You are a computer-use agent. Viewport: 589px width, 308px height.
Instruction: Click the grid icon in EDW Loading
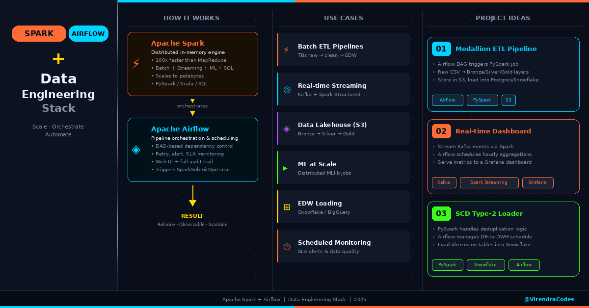[287, 207]
